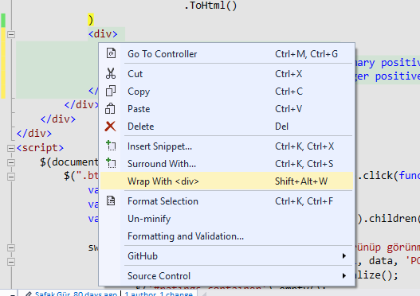Screen dimensions: 420x296
Task: Collapse the sw statement outlining toggle
Action: (x=11, y=248)
